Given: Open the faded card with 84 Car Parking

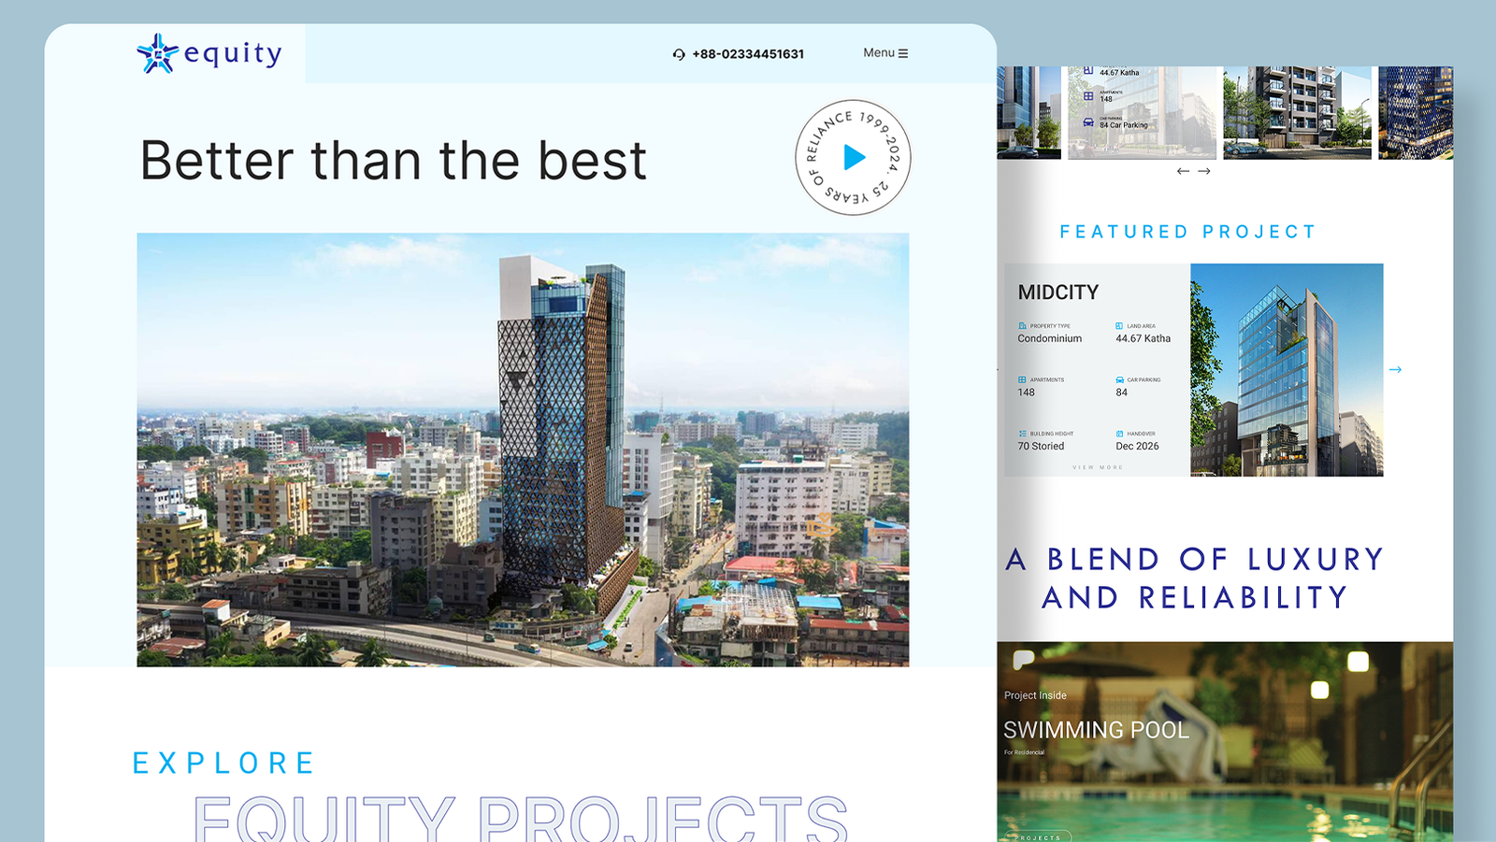Looking at the screenshot, I should point(1143,112).
